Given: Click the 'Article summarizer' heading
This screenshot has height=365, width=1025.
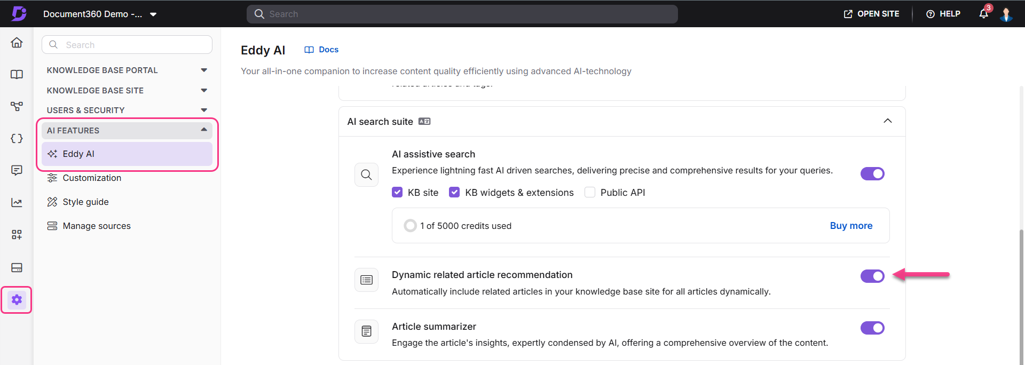Looking at the screenshot, I should tap(434, 327).
